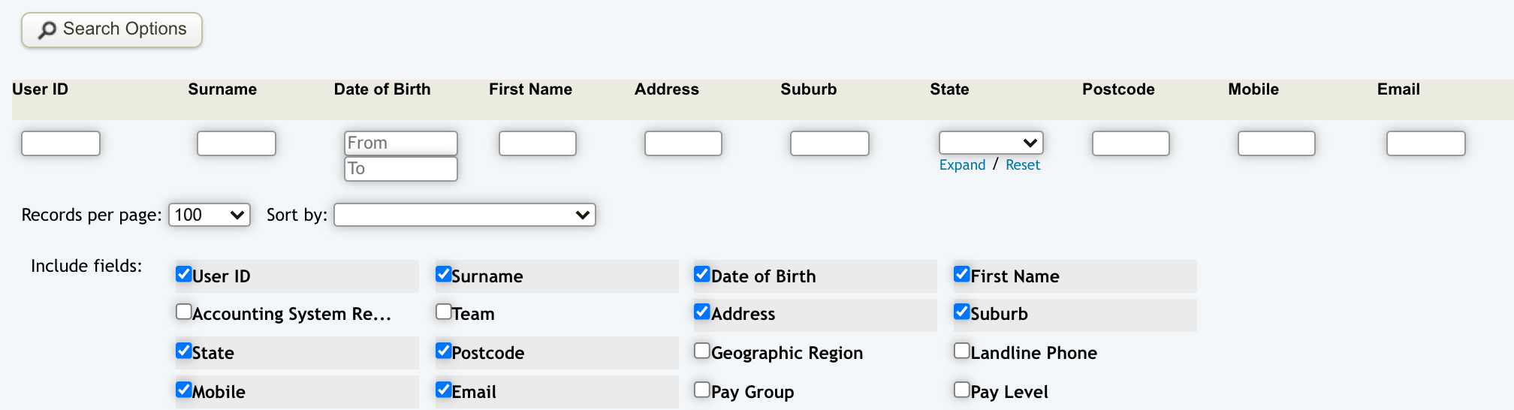Open the State filter dropdown
The width and height of the screenshot is (1514, 410).
pyautogui.click(x=991, y=143)
